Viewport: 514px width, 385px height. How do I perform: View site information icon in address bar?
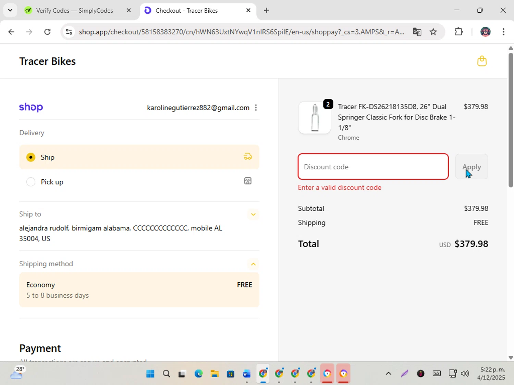(x=69, y=32)
